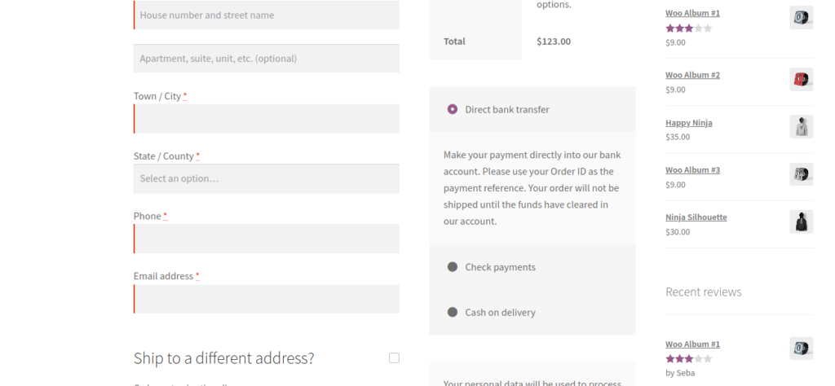Select the Direct bank transfer payment option
This screenshot has height=386, width=835.
pyautogui.click(x=453, y=109)
